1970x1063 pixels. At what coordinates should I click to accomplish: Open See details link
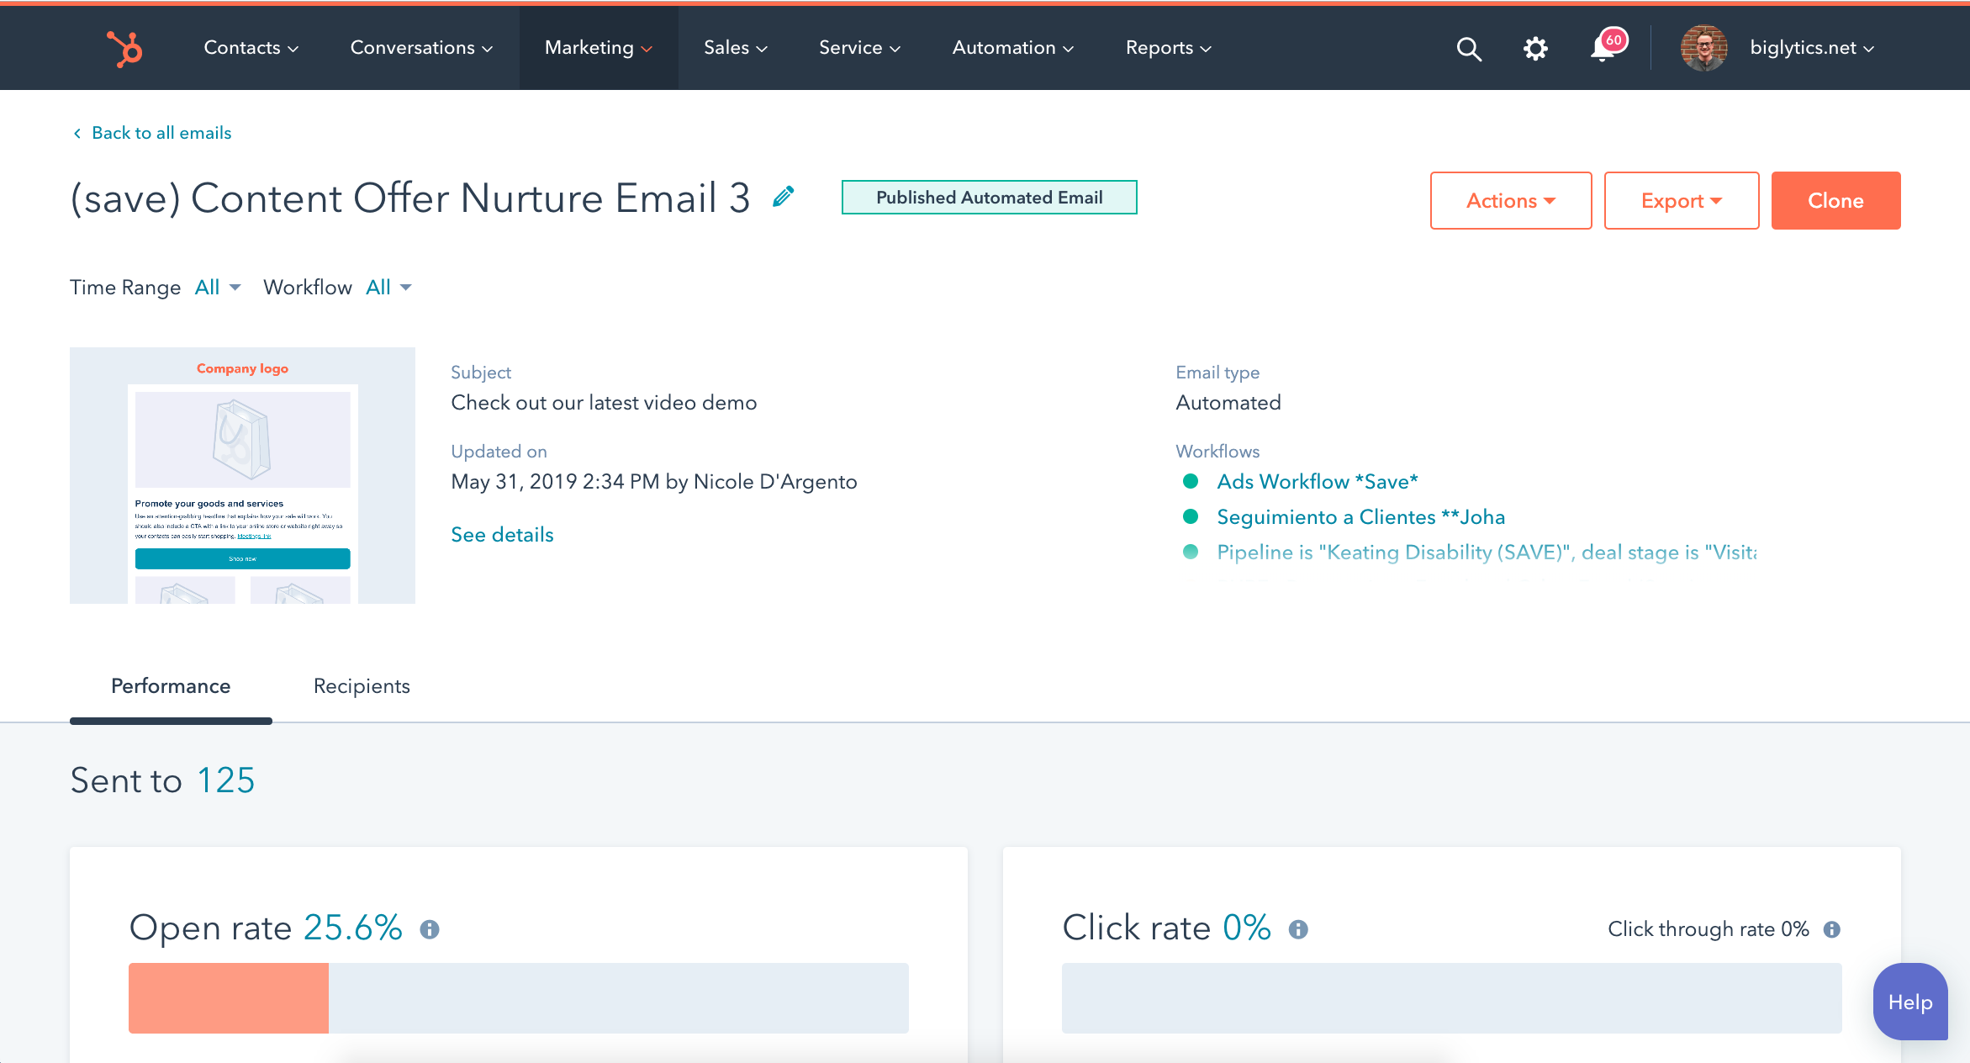[x=502, y=534]
